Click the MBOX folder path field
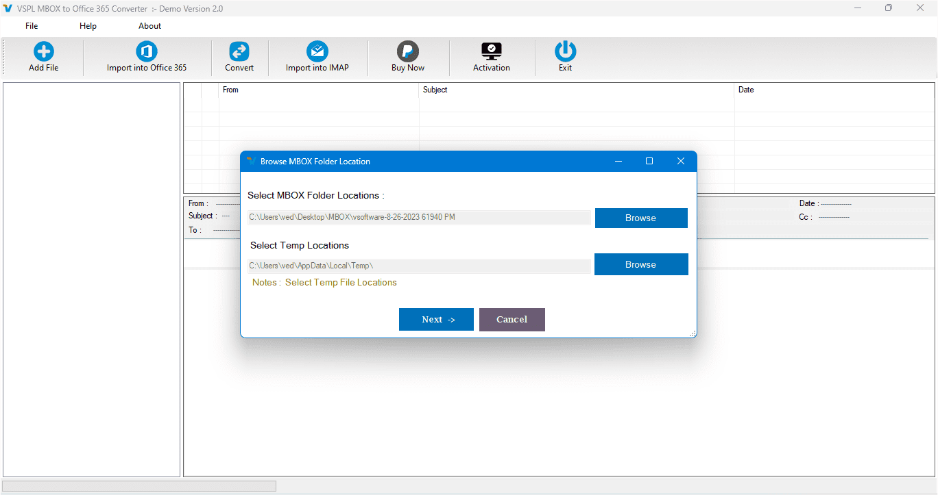 (419, 218)
